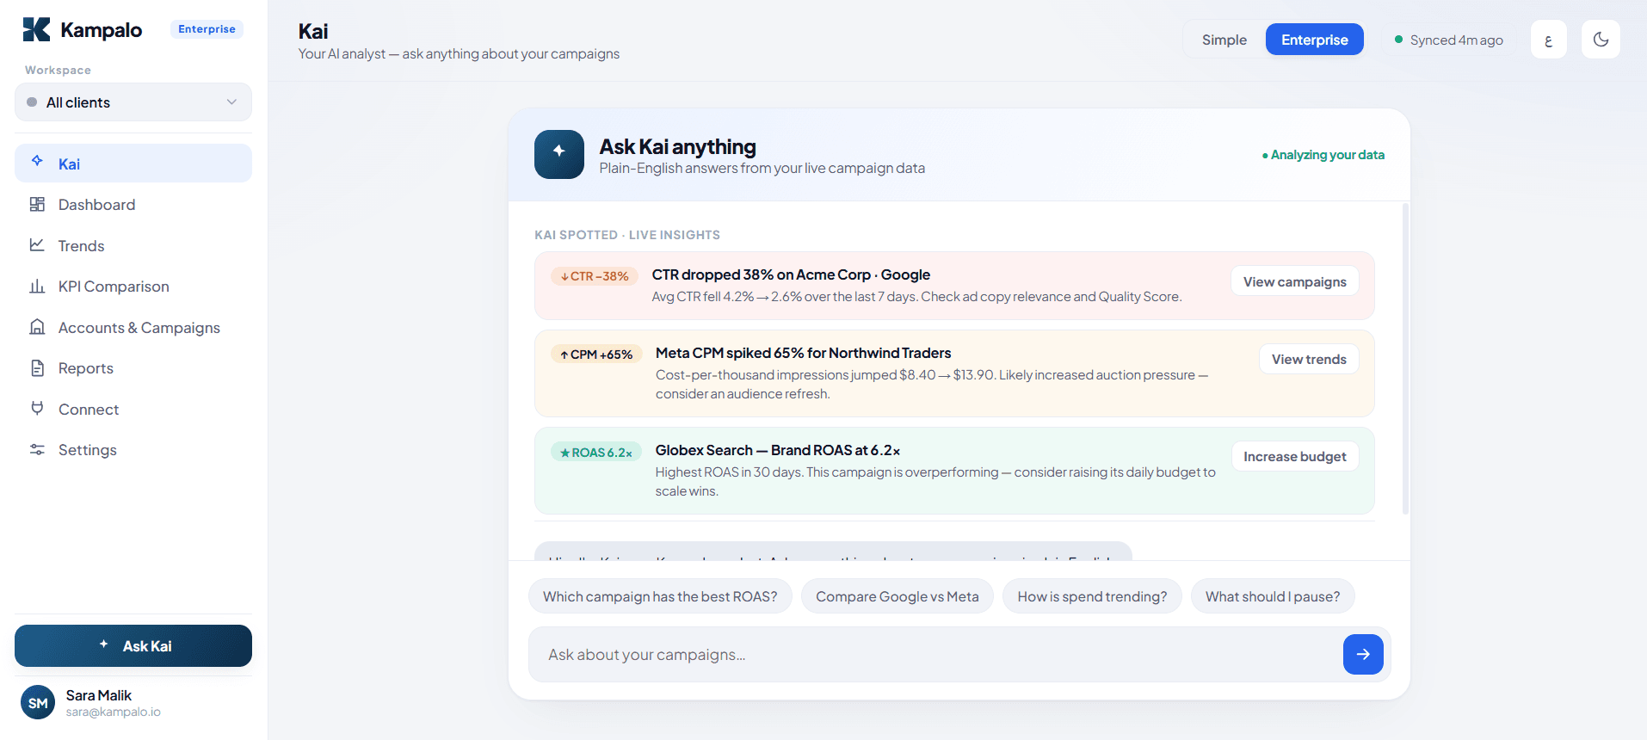The image size is (1647, 740).
Task: Open Reports section
Action: coord(133,368)
